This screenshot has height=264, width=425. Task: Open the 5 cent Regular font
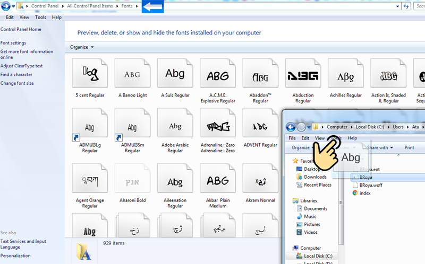[90, 73]
